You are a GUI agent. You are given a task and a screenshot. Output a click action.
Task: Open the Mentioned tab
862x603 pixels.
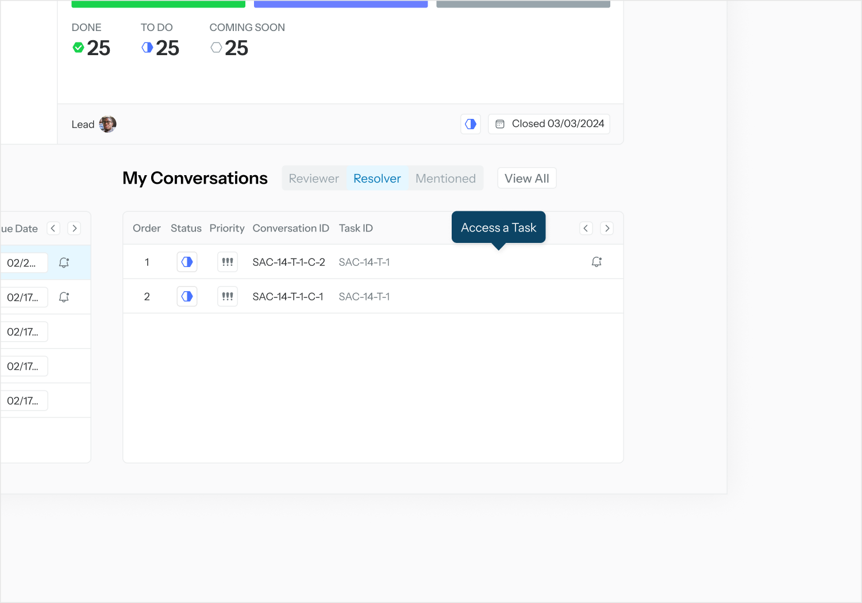[445, 179]
